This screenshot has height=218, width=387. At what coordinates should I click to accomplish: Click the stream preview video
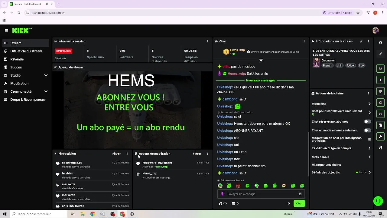[x=132, y=110]
